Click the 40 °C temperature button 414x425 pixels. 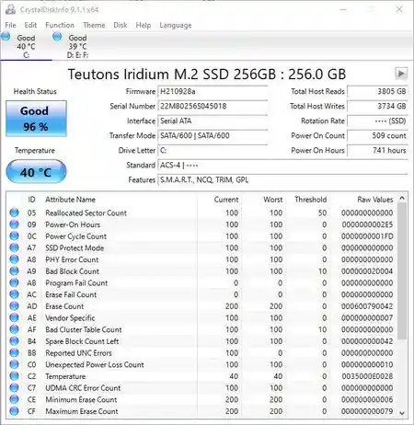tap(36, 172)
